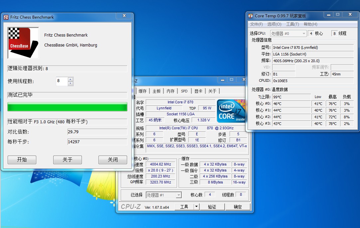Click the thread count input field

[x=62, y=81]
